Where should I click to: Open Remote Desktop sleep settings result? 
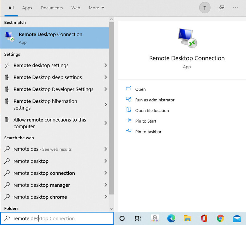(54, 77)
